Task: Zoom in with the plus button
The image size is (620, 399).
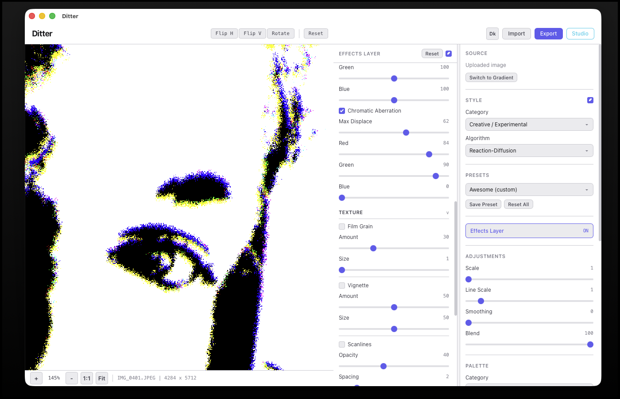Action: click(36, 378)
